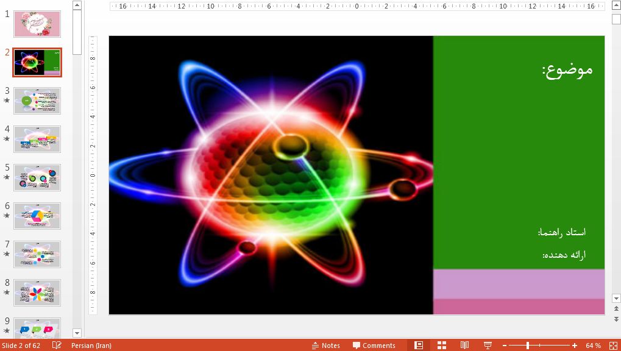Open the 64% zoom level dialog
This screenshot has width=621, height=351.
(593, 346)
